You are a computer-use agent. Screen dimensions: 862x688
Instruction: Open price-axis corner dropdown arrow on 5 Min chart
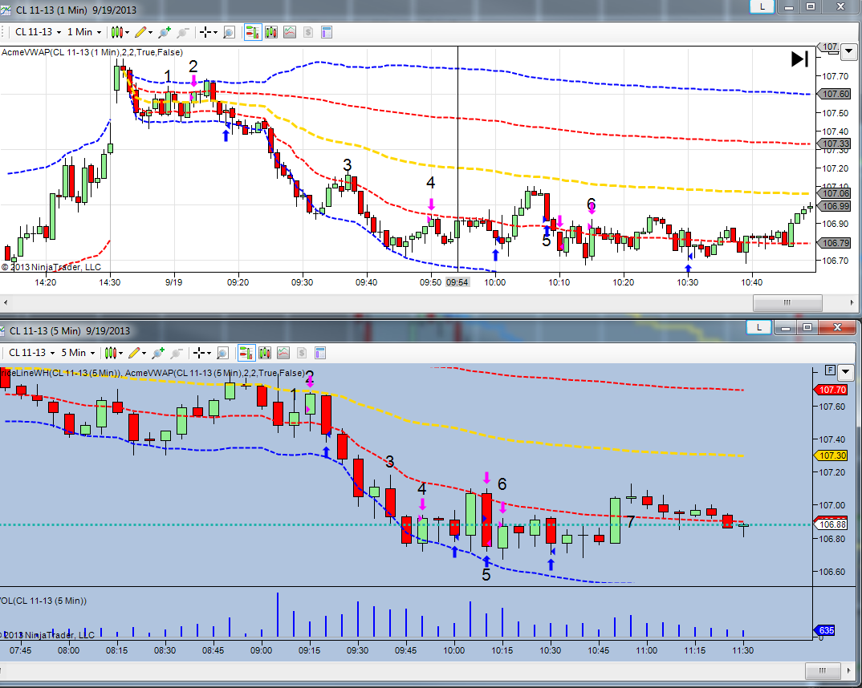click(x=846, y=372)
